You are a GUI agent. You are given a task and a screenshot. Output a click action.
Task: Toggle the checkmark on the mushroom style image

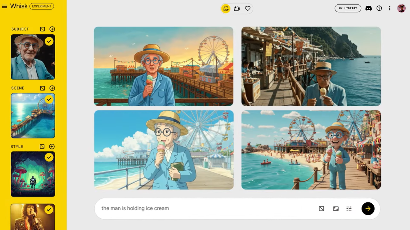(x=49, y=157)
